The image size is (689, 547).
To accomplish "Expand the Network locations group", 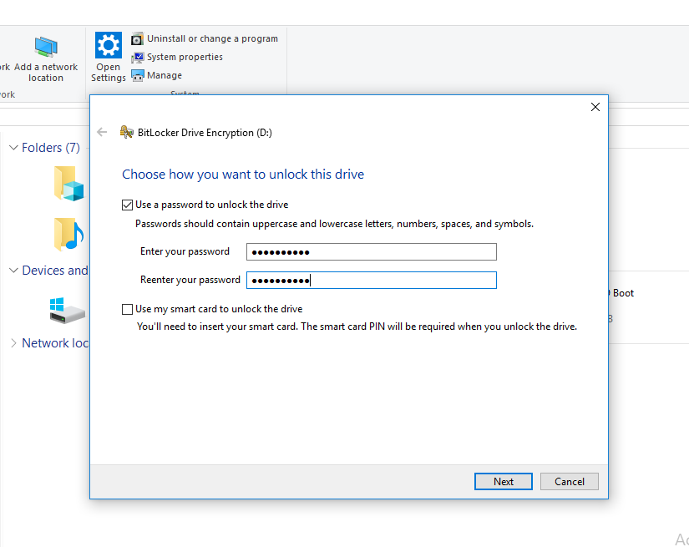I will coord(13,343).
